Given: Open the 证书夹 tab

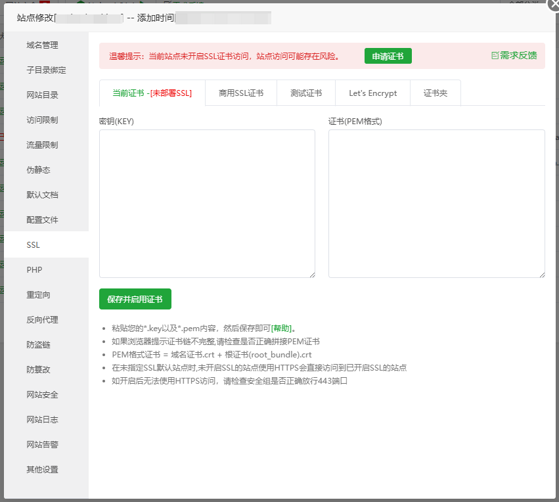Looking at the screenshot, I should click(436, 93).
